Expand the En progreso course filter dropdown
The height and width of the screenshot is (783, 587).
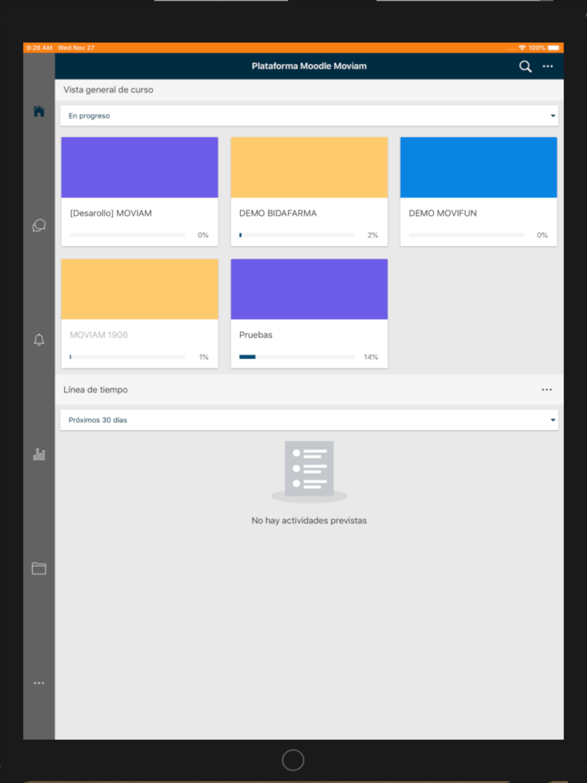[x=309, y=116]
